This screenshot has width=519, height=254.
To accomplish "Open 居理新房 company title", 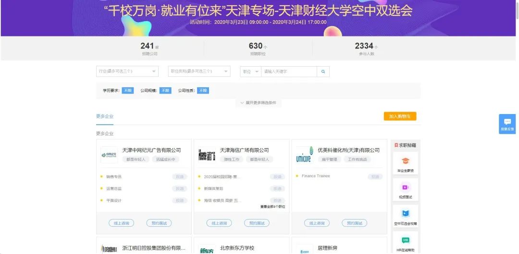I will tap(327, 248).
